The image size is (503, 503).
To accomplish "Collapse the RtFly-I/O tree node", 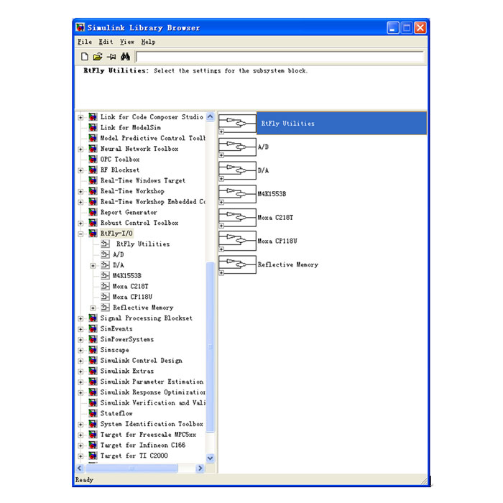I will pyautogui.click(x=80, y=234).
